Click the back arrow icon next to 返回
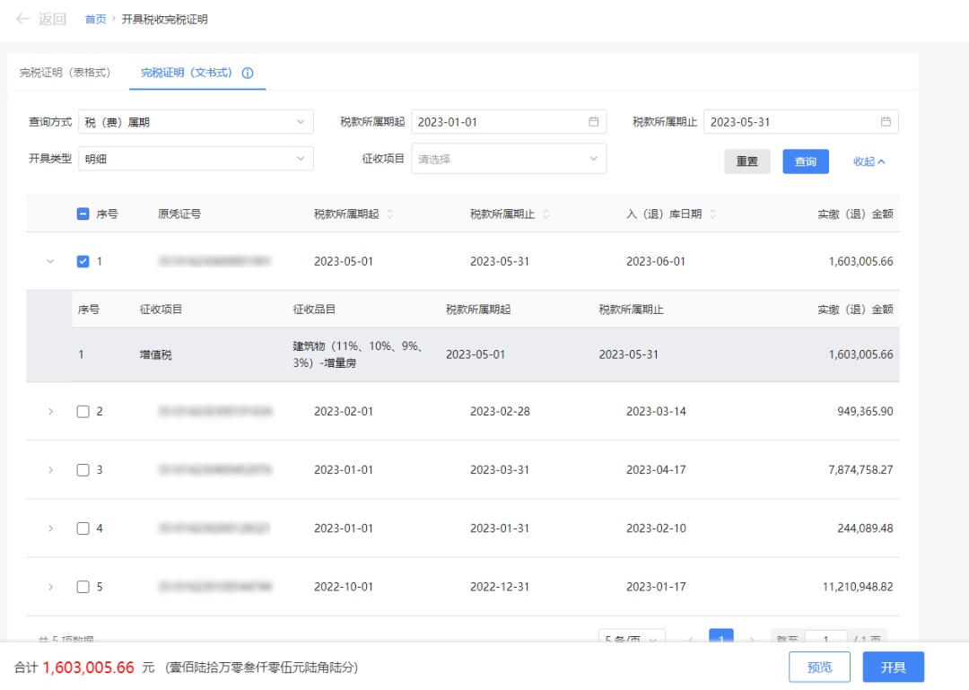The width and height of the screenshot is (969, 690). [x=23, y=19]
